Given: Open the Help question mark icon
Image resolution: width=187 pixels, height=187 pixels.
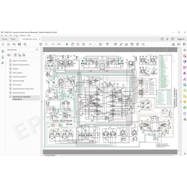Looking at the screenshot, I should (x=162, y=39).
